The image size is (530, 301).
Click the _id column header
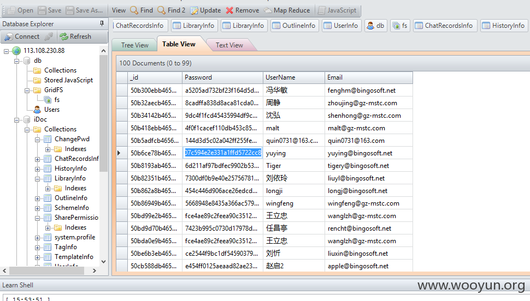(x=155, y=77)
